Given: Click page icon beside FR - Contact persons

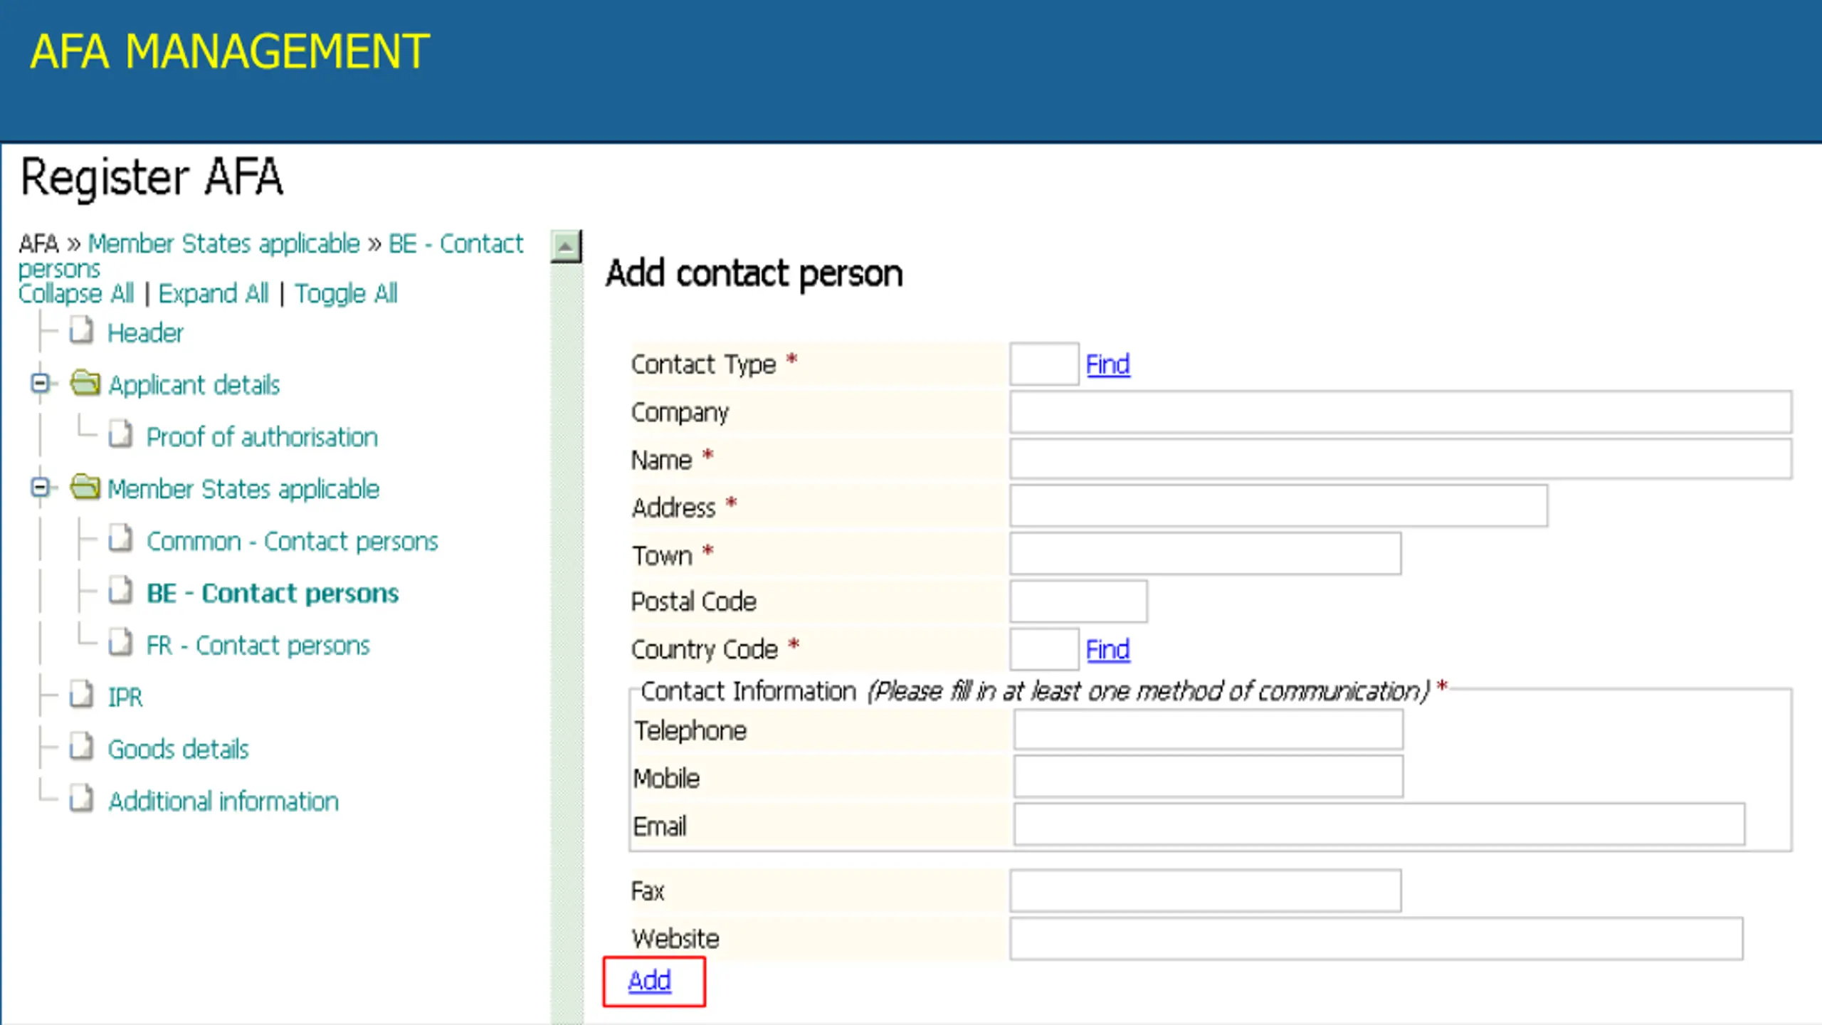Looking at the screenshot, I should pos(120,643).
